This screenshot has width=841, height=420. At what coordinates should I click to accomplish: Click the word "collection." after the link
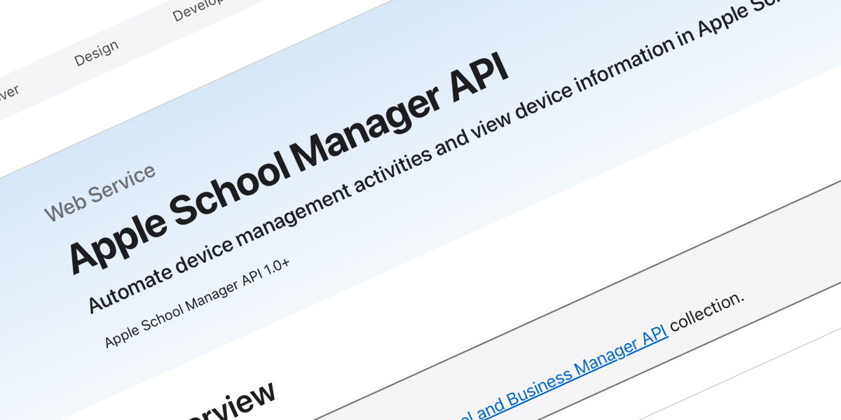click(707, 313)
